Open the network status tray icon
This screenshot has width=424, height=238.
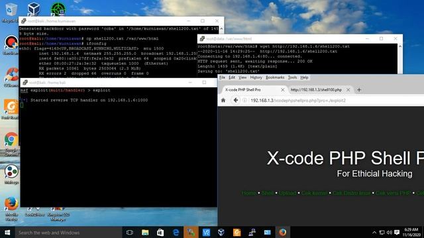pyautogui.click(x=382, y=232)
